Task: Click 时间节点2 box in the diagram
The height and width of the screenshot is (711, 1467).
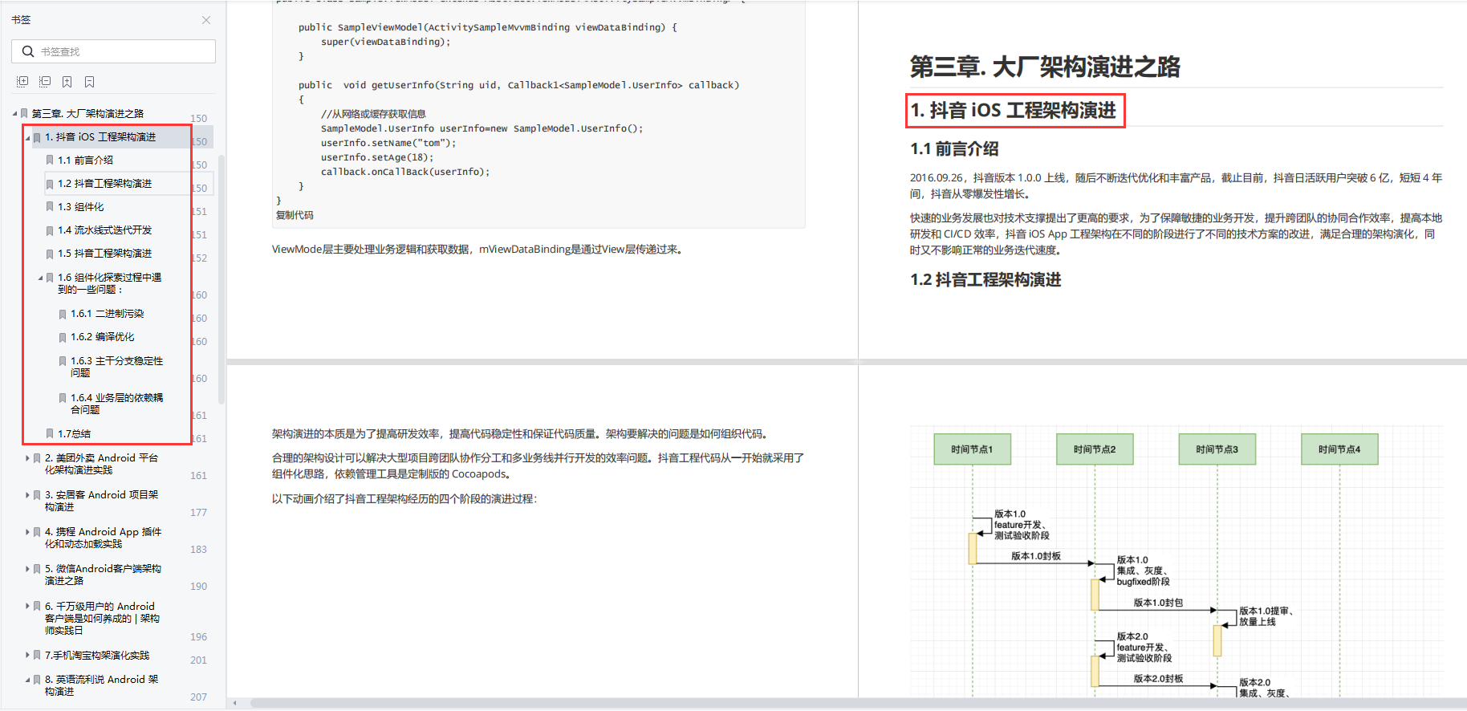Action: tap(1095, 449)
